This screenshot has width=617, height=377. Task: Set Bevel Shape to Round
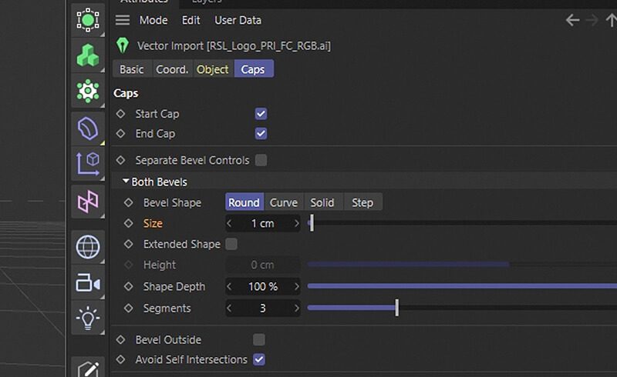pyautogui.click(x=244, y=202)
